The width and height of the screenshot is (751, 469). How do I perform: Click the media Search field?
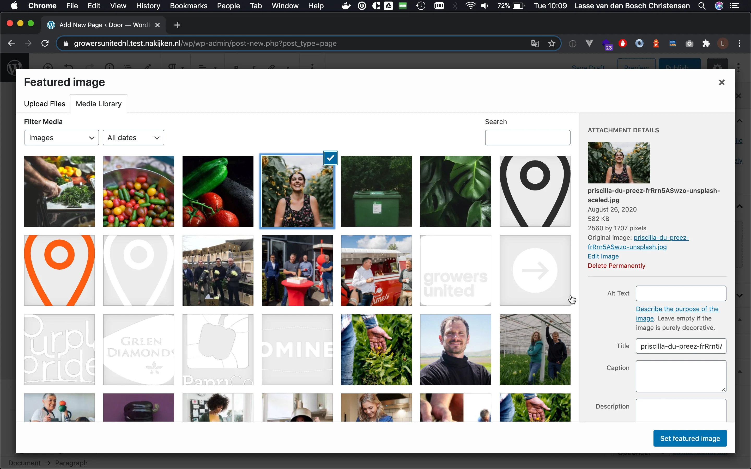point(528,137)
